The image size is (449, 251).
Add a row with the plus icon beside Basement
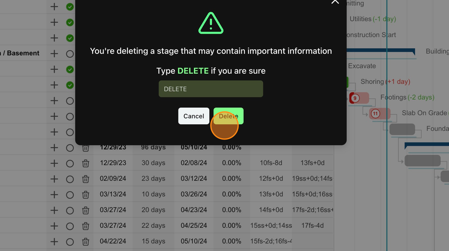[x=54, y=54]
